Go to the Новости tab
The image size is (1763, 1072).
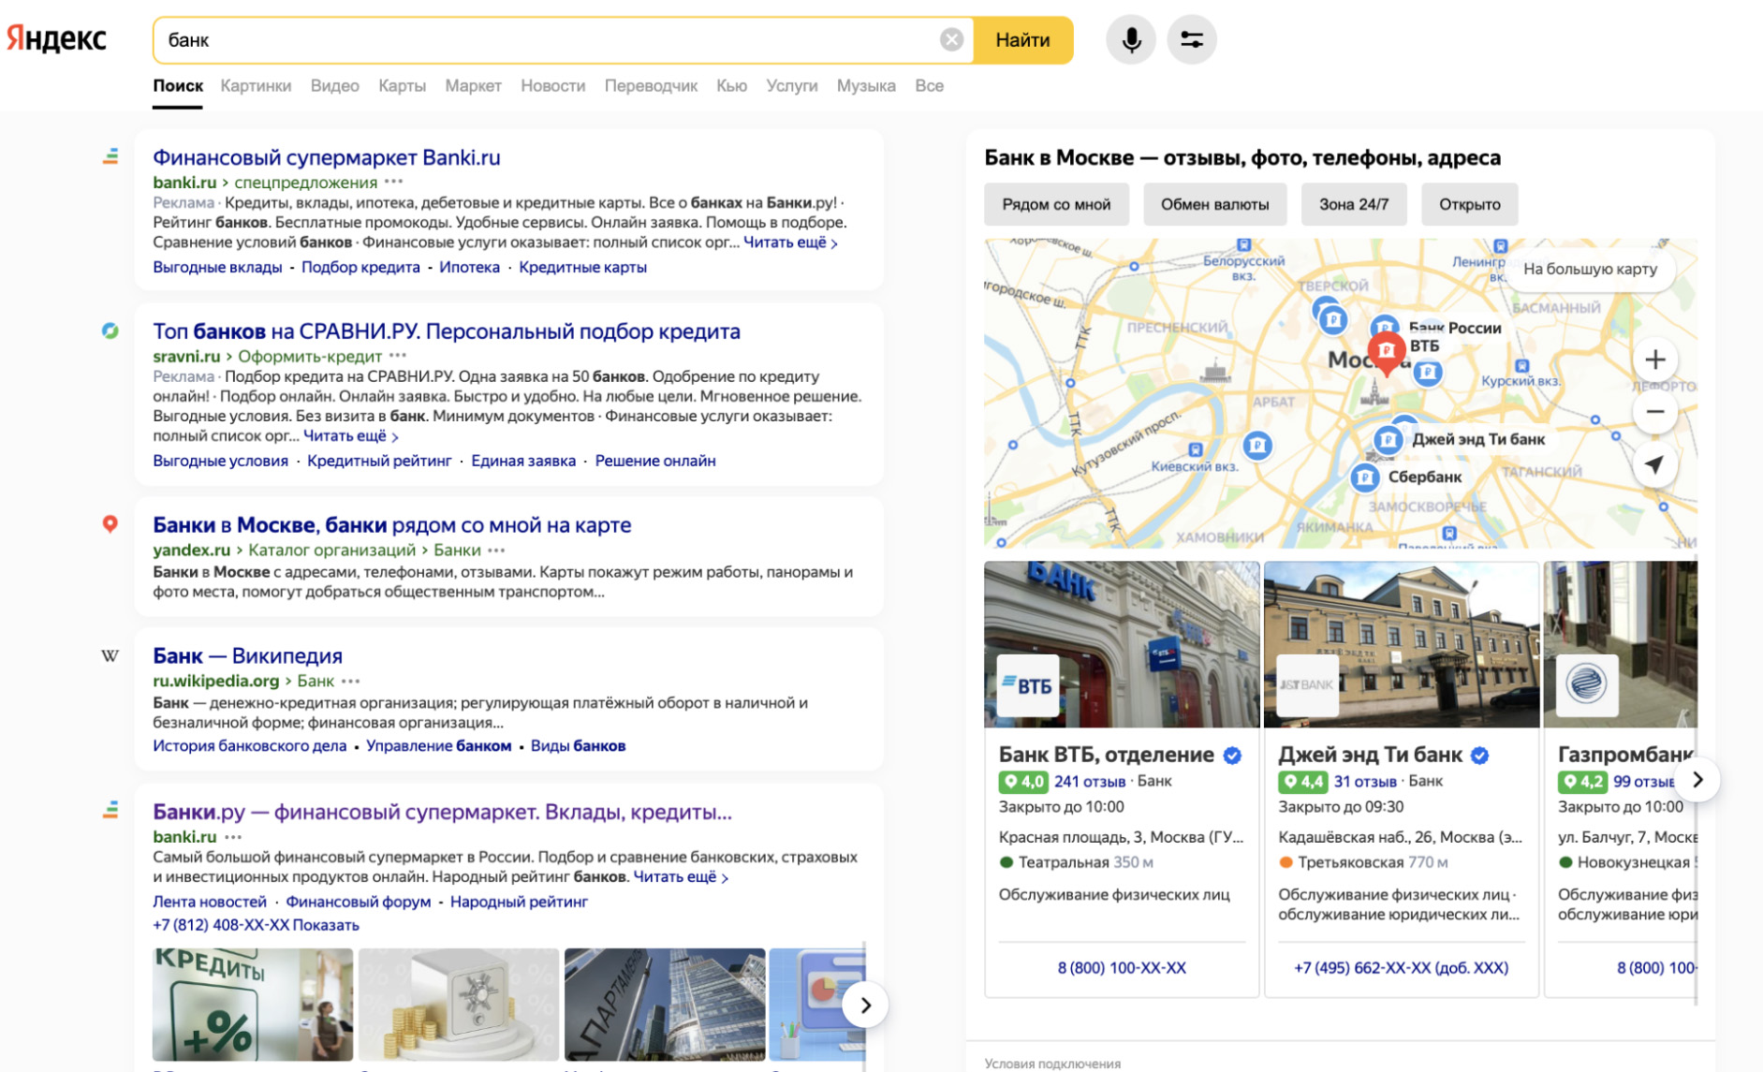click(552, 86)
